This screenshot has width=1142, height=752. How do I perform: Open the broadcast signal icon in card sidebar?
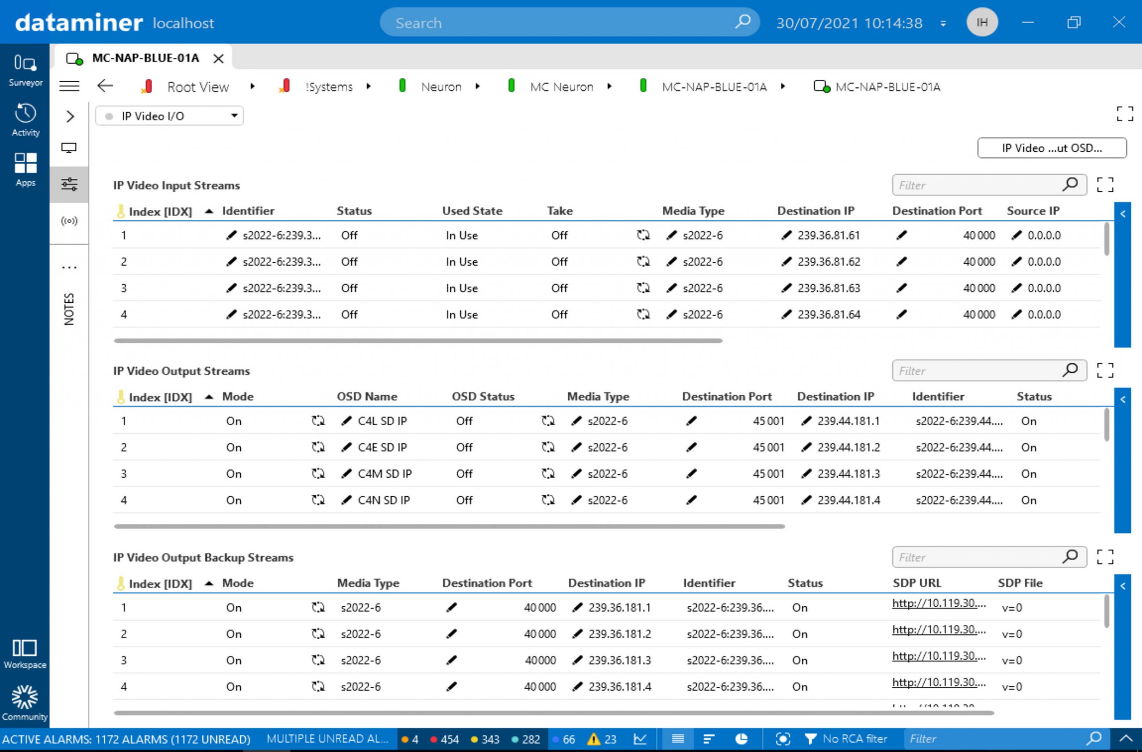69,221
